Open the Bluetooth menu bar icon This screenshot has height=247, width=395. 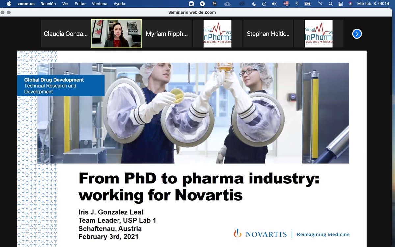click(296, 4)
